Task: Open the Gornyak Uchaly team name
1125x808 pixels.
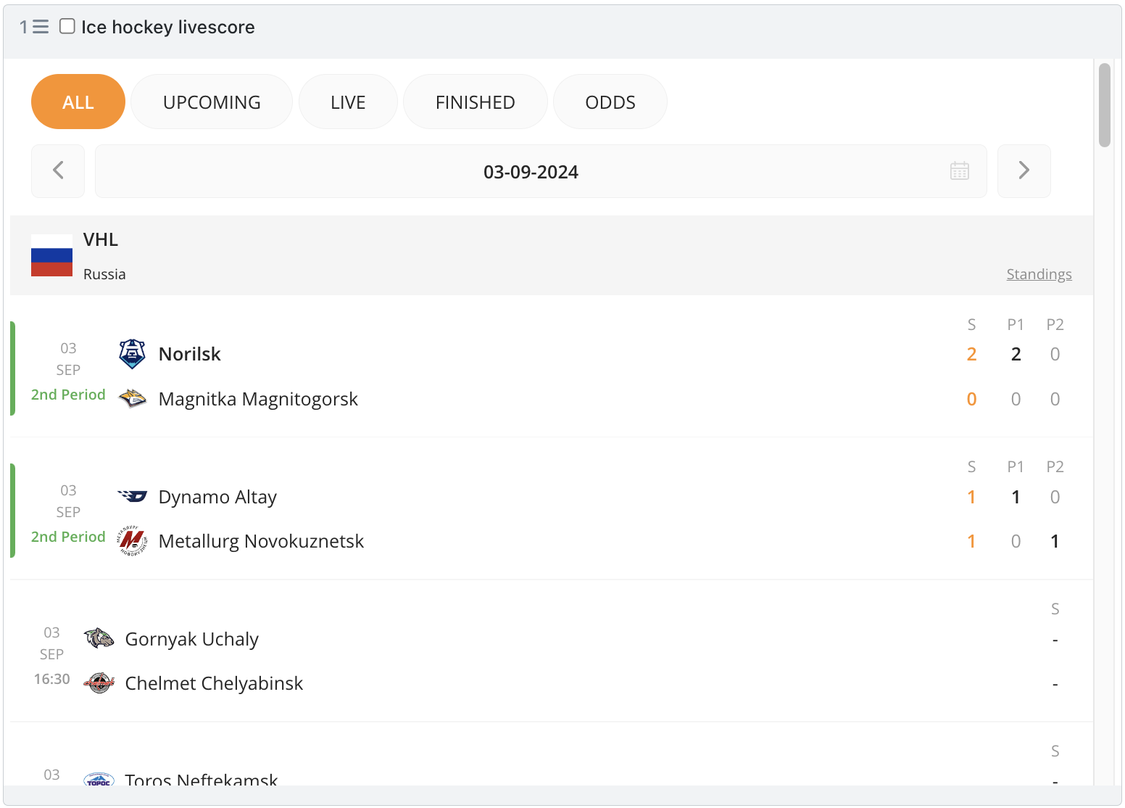Action: [x=191, y=639]
